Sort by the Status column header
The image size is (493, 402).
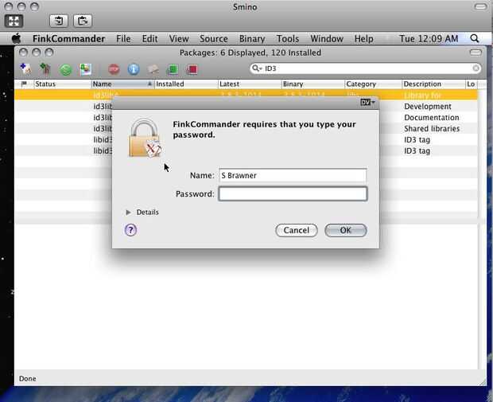coord(62,84)
